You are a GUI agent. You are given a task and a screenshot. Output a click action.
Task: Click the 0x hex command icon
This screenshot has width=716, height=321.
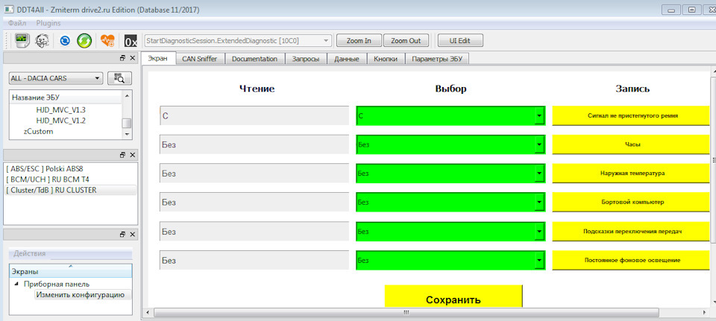coord(131,41)
